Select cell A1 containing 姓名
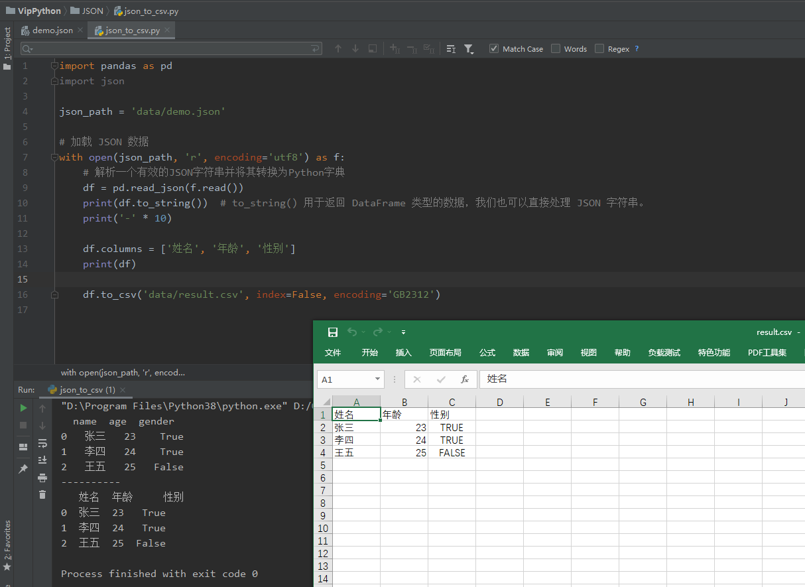The image size is (805, 587). (x=356, y=414)
